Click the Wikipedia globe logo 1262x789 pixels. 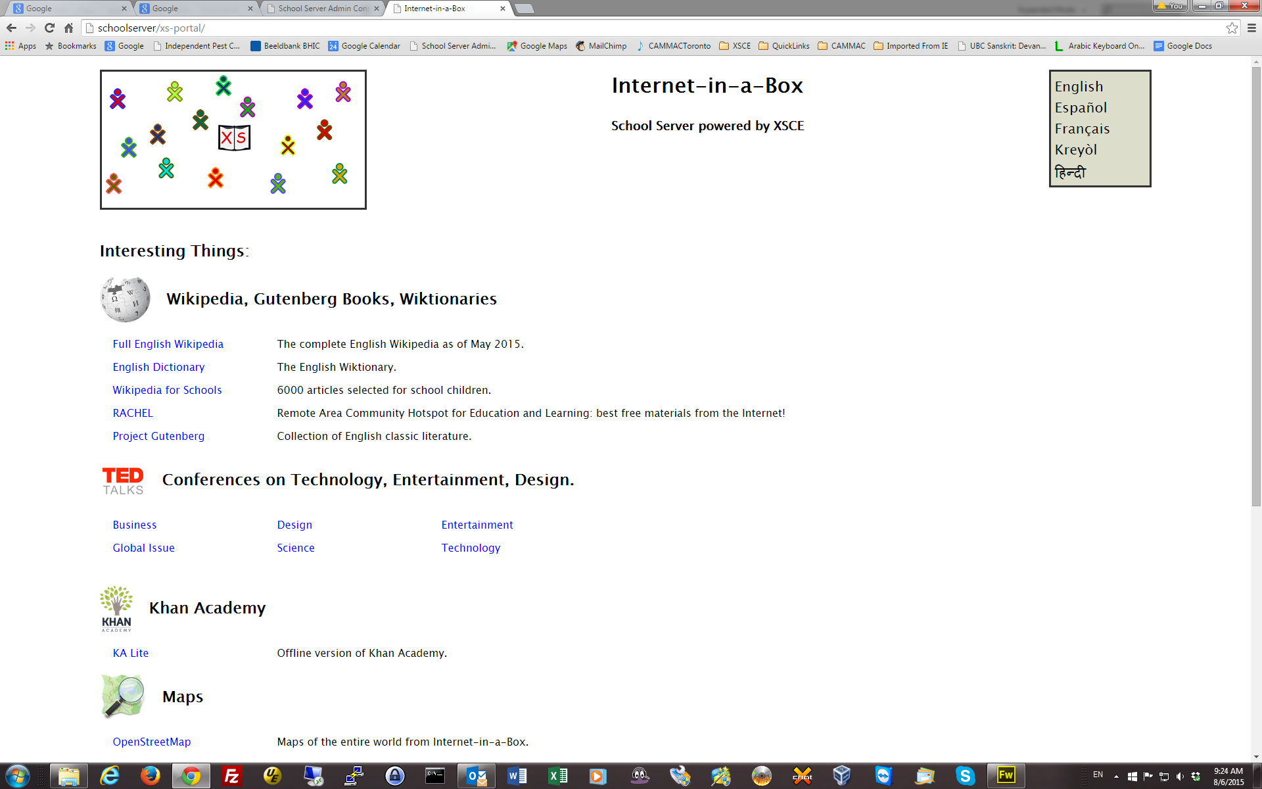125,299
